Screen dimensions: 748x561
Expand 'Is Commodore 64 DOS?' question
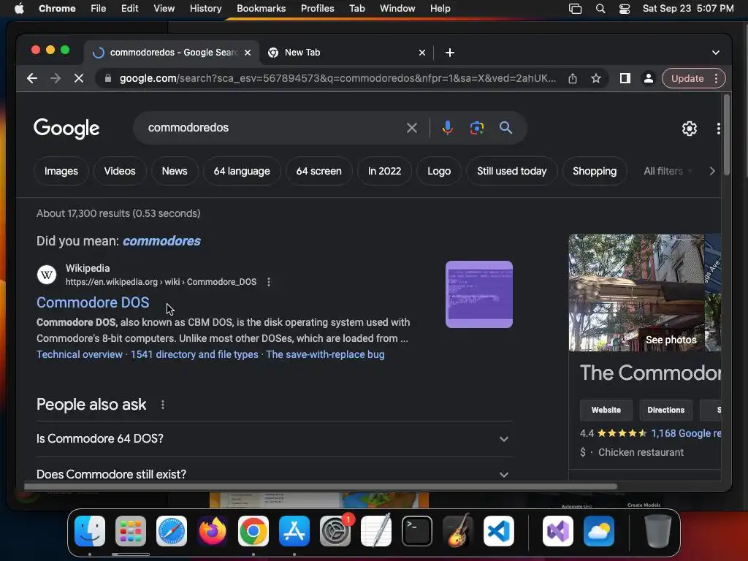pos(275,438)
